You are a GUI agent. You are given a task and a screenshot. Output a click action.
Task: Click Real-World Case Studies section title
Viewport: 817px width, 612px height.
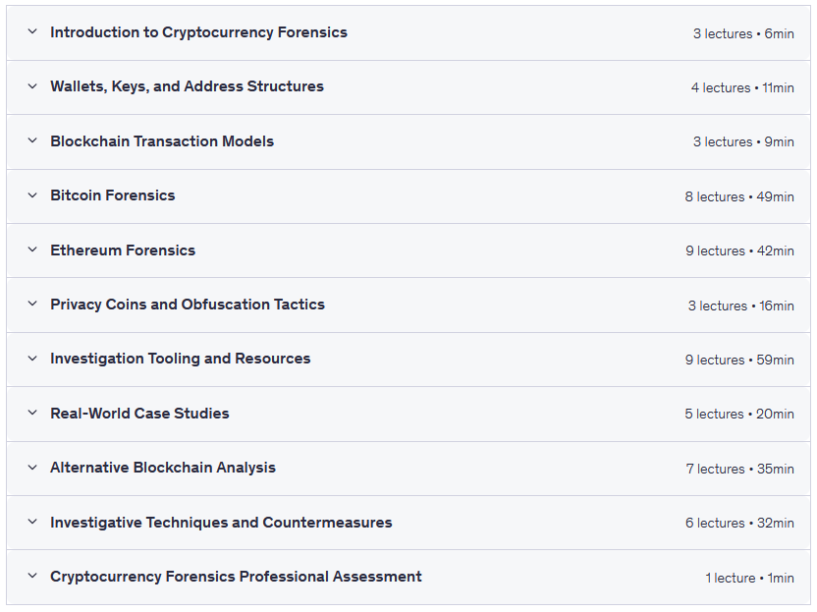tap(139, 414)
